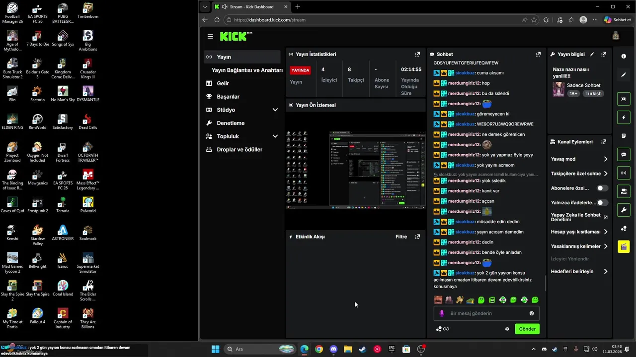The image size is (636, 357).
Task: Pop out the Kanal Eylemleri panel
Action: pos(604,142)
